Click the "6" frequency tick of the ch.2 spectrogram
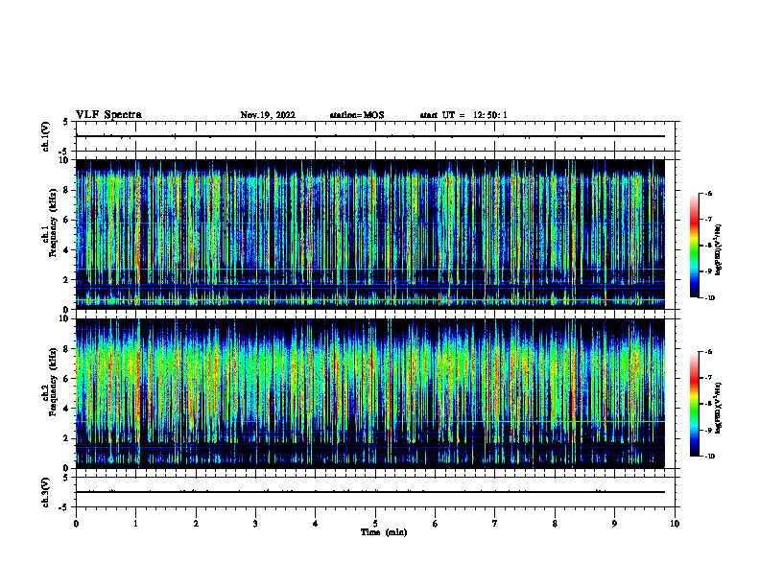 click(x=67, y=379)
